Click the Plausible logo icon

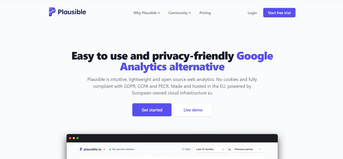(52, 12)
